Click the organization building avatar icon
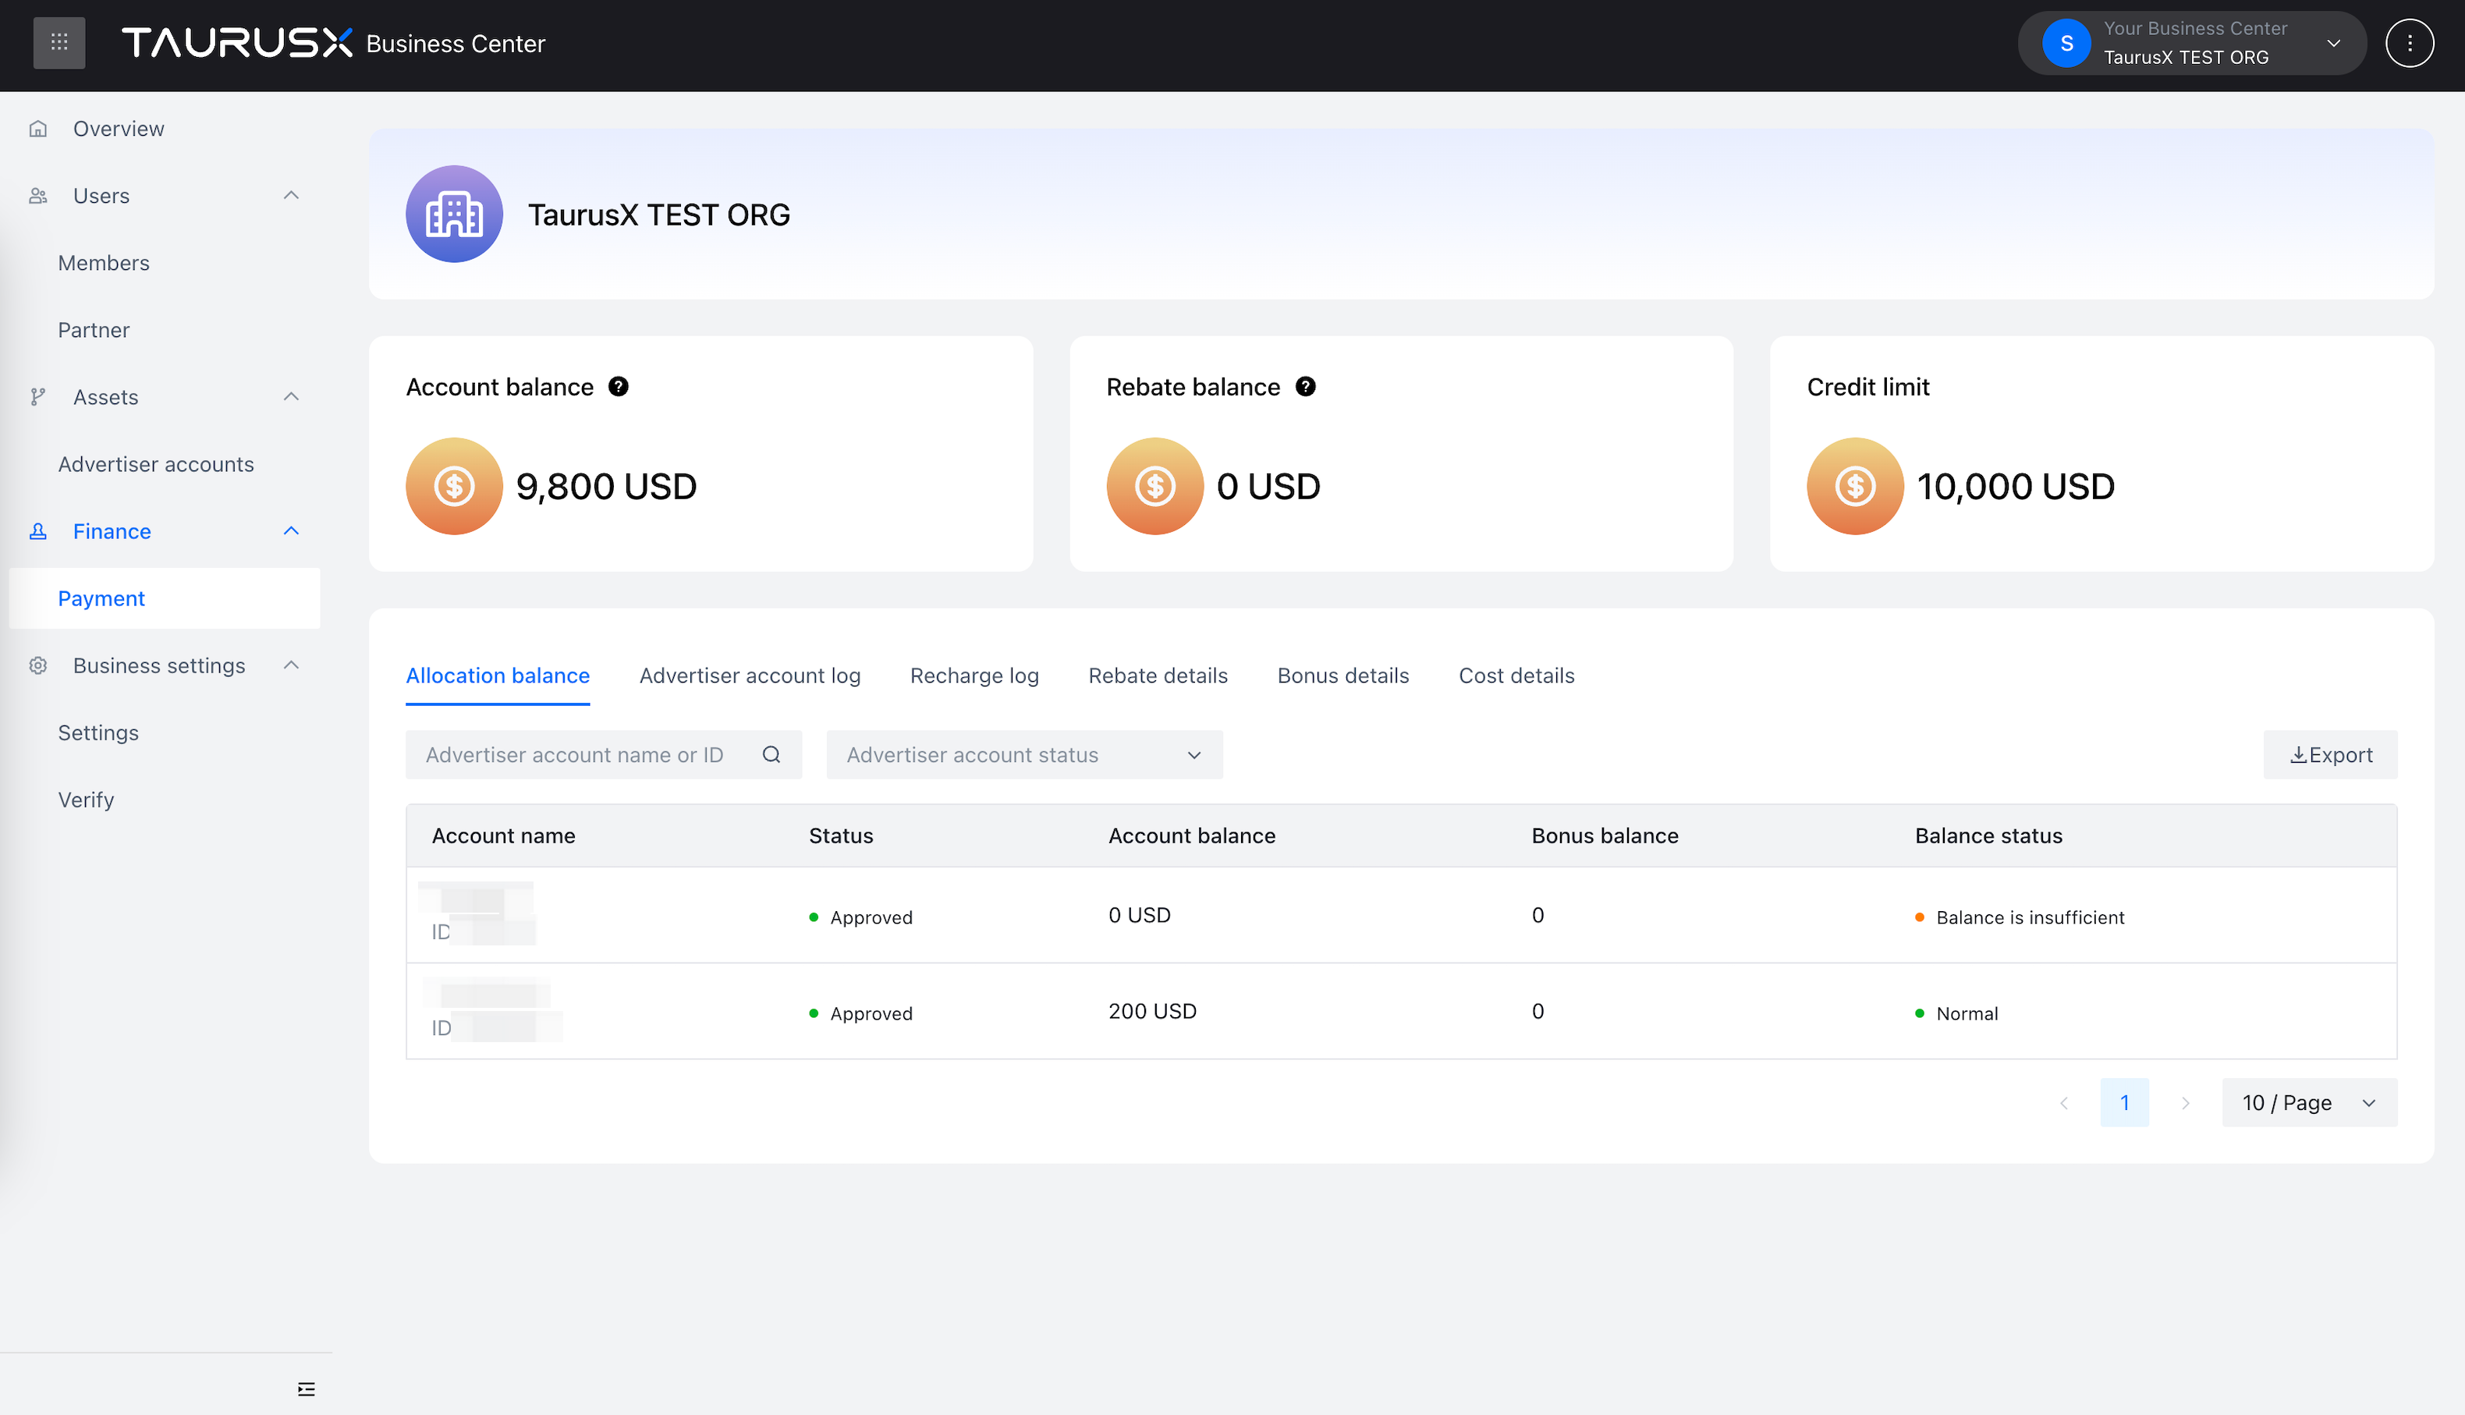The width and height of the screenshot is (2465, 1415). coord(454,214)
